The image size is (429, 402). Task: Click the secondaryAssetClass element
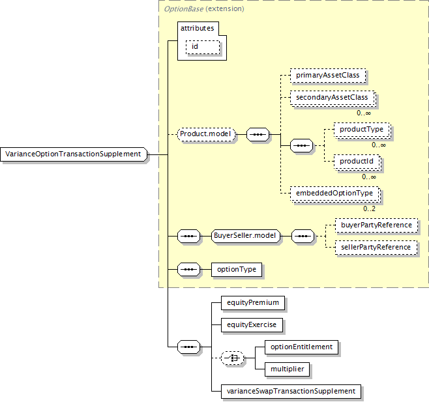tap(333, 98)
